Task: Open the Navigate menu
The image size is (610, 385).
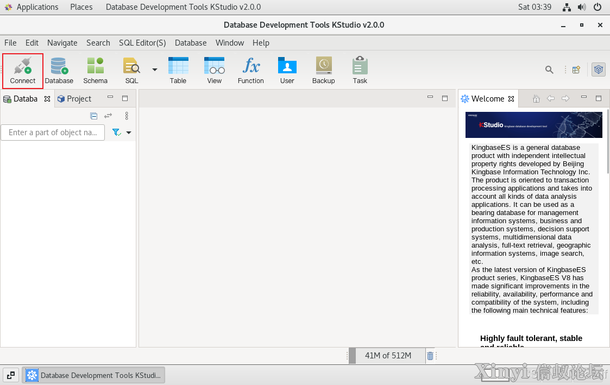Action: (x=62, y=43)
